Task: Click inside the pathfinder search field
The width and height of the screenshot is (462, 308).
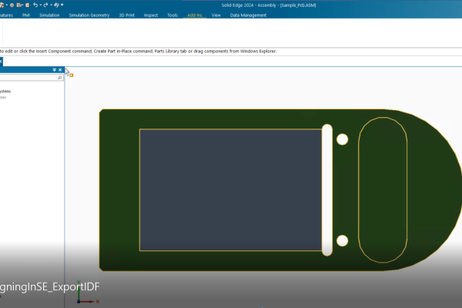Action: pos(27,78)
